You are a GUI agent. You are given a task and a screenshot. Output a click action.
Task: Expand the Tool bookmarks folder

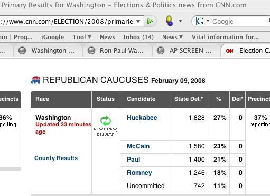82,37
